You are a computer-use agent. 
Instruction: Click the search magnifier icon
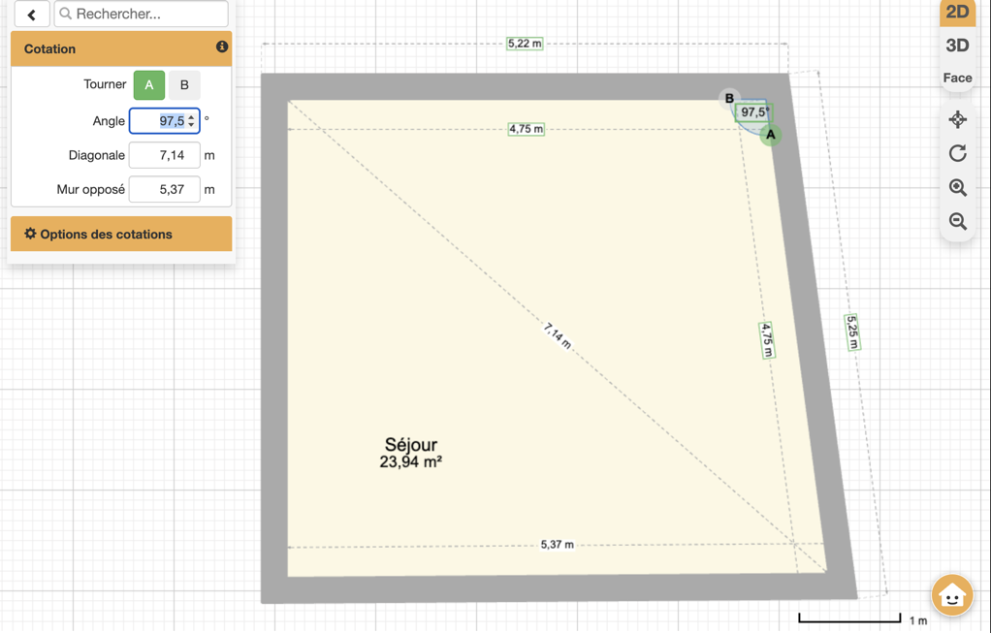pyautogui.click(x=65, y=14)
